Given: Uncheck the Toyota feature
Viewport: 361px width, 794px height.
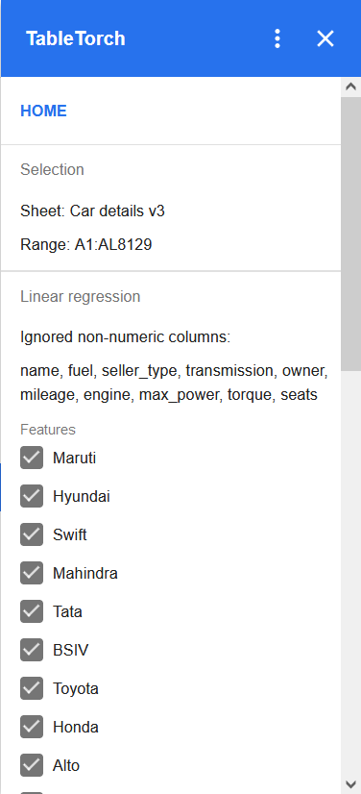Looking at the screenshot, I should [x=32, y=688].
